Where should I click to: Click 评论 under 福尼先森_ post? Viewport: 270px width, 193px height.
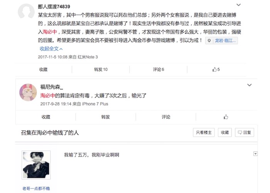(166, 117)
